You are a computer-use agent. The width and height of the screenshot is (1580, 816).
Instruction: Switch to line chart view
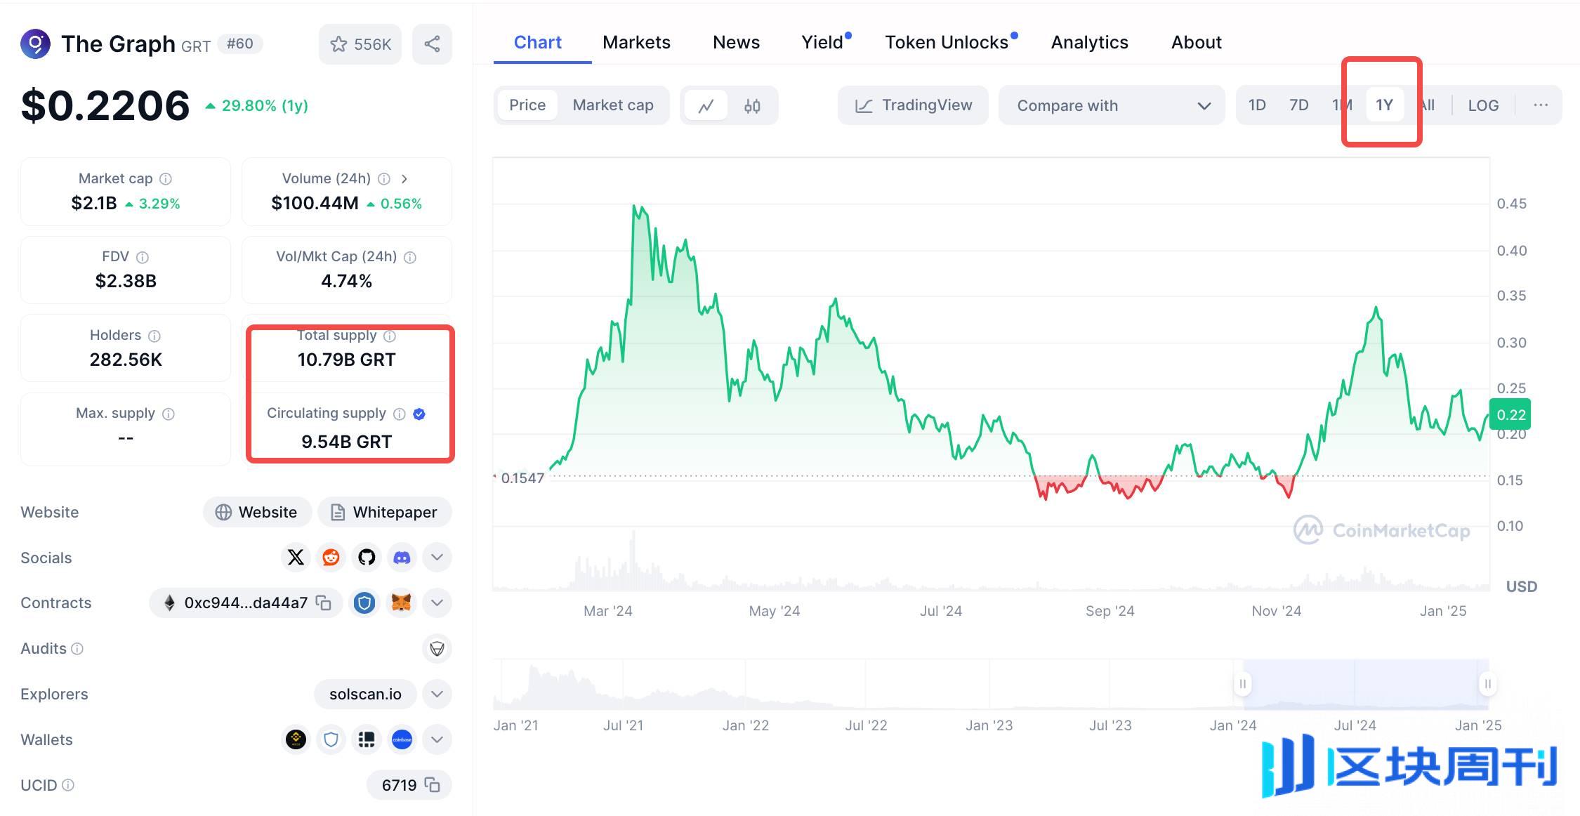706,105
